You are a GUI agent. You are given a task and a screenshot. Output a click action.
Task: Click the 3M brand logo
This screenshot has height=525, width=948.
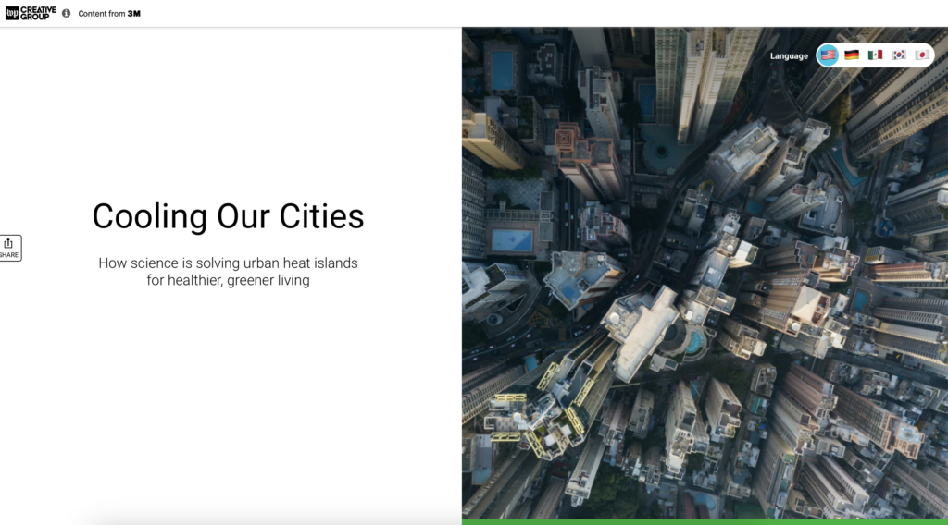[x=133, y=13]
